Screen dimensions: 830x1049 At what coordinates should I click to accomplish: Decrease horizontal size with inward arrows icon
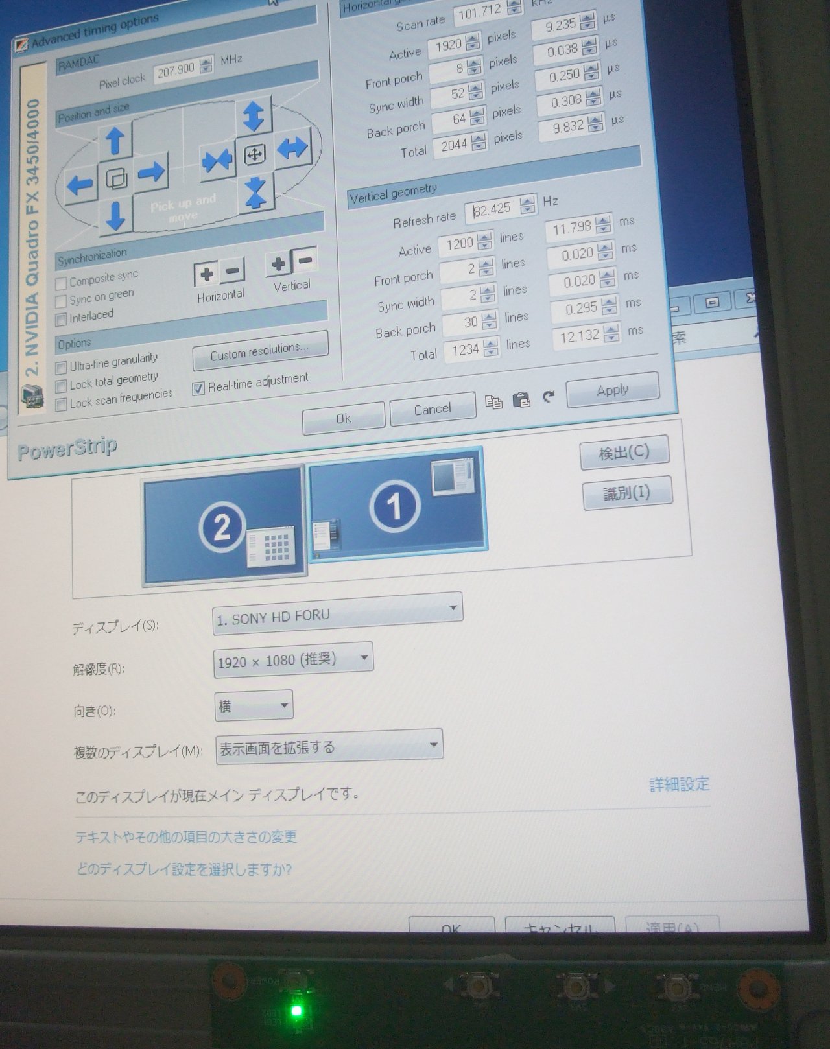click(217, 160)
